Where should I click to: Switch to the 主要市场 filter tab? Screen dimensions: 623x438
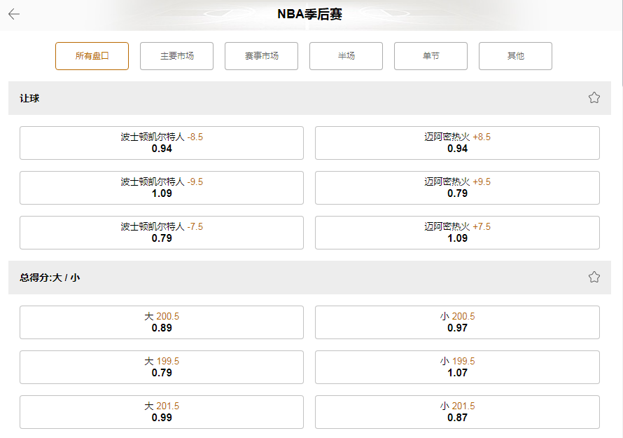click(176, 56)
